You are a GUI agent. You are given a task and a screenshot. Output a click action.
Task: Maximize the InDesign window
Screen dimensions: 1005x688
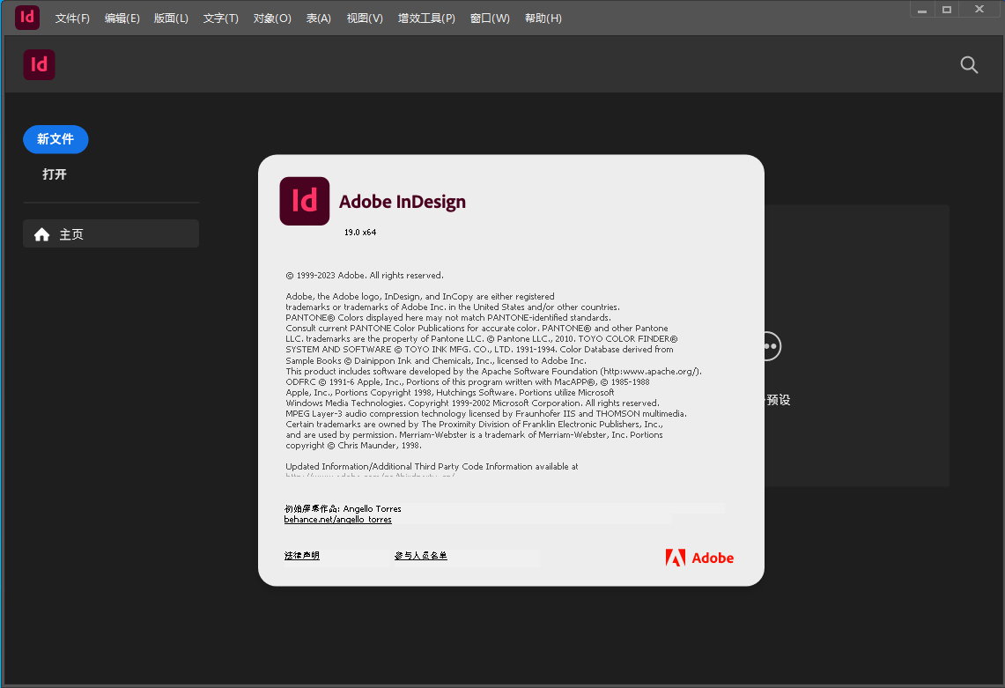click(947, 10)
